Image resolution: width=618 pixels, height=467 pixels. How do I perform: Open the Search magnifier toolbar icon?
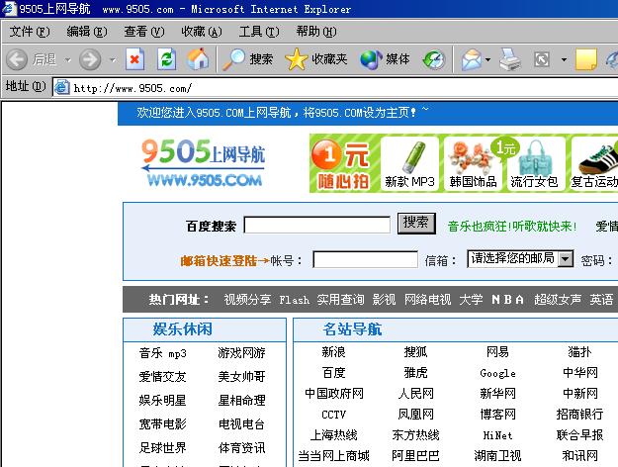click(234, 59)
